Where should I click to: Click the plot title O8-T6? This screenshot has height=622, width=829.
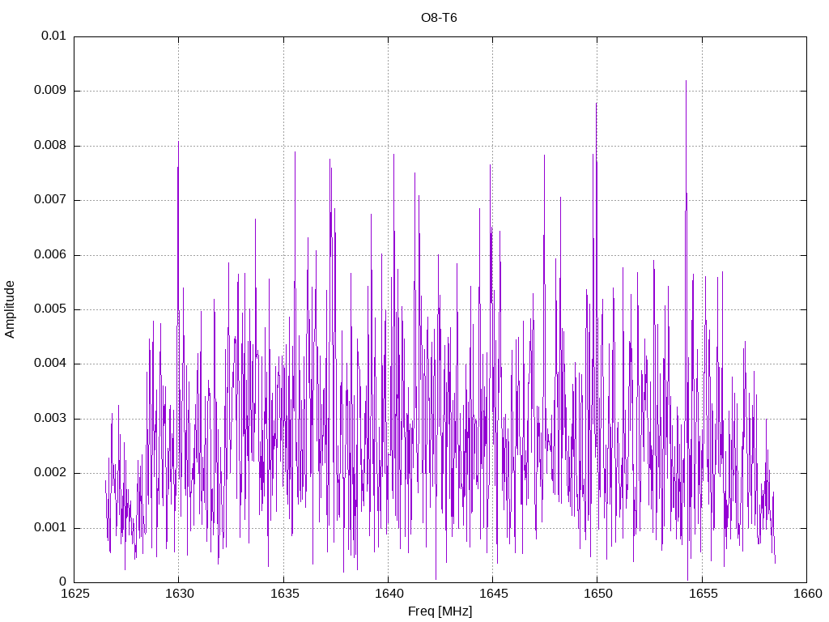tap(439, 18)
